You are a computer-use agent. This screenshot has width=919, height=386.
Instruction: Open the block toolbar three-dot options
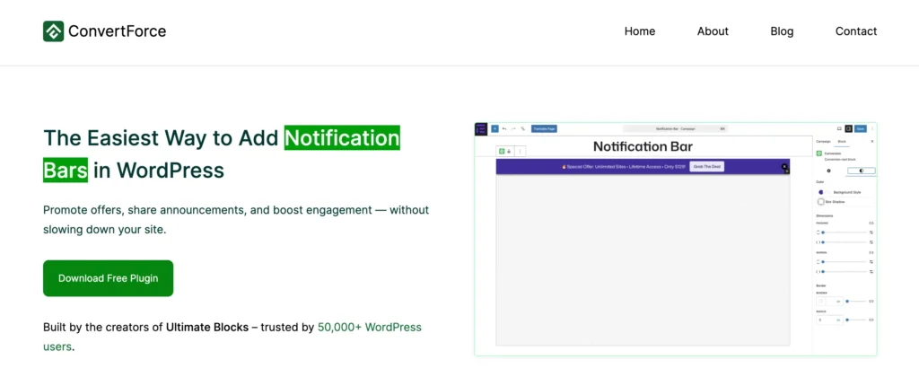click(520, 152)
